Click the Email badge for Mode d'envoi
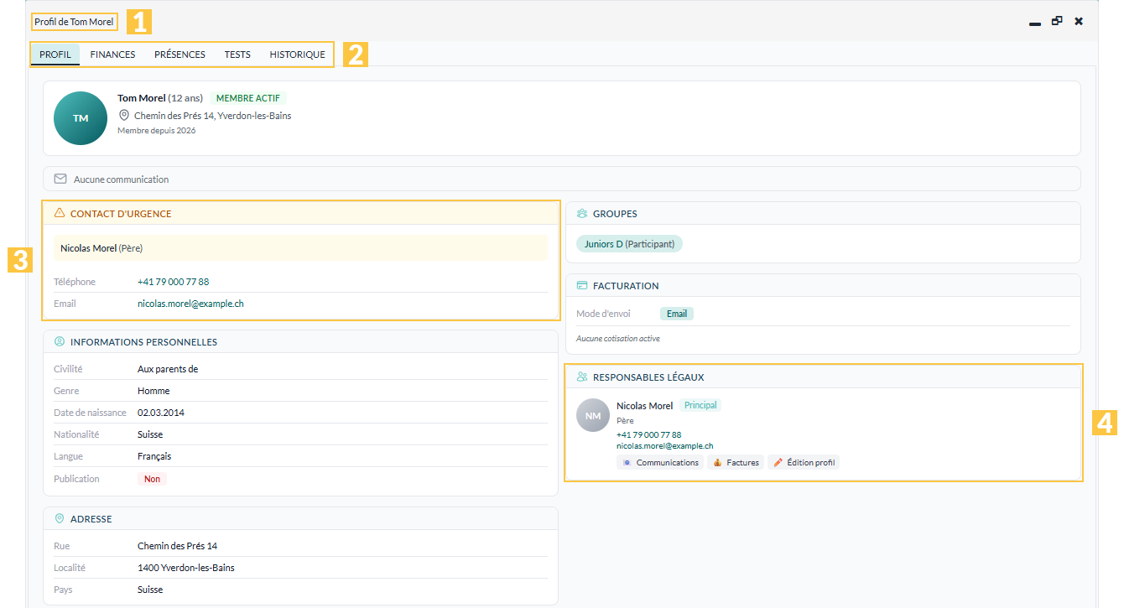This screenshot has height=608, width=1124. coord(677,314)
